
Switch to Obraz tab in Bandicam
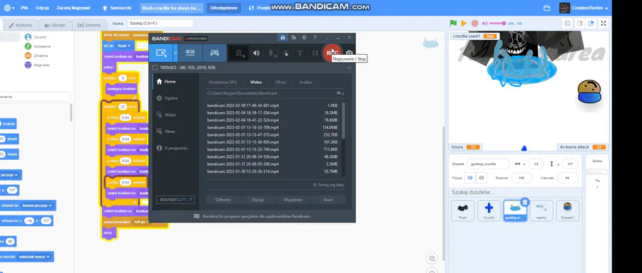pyautogui.click(x=280, y=82)
